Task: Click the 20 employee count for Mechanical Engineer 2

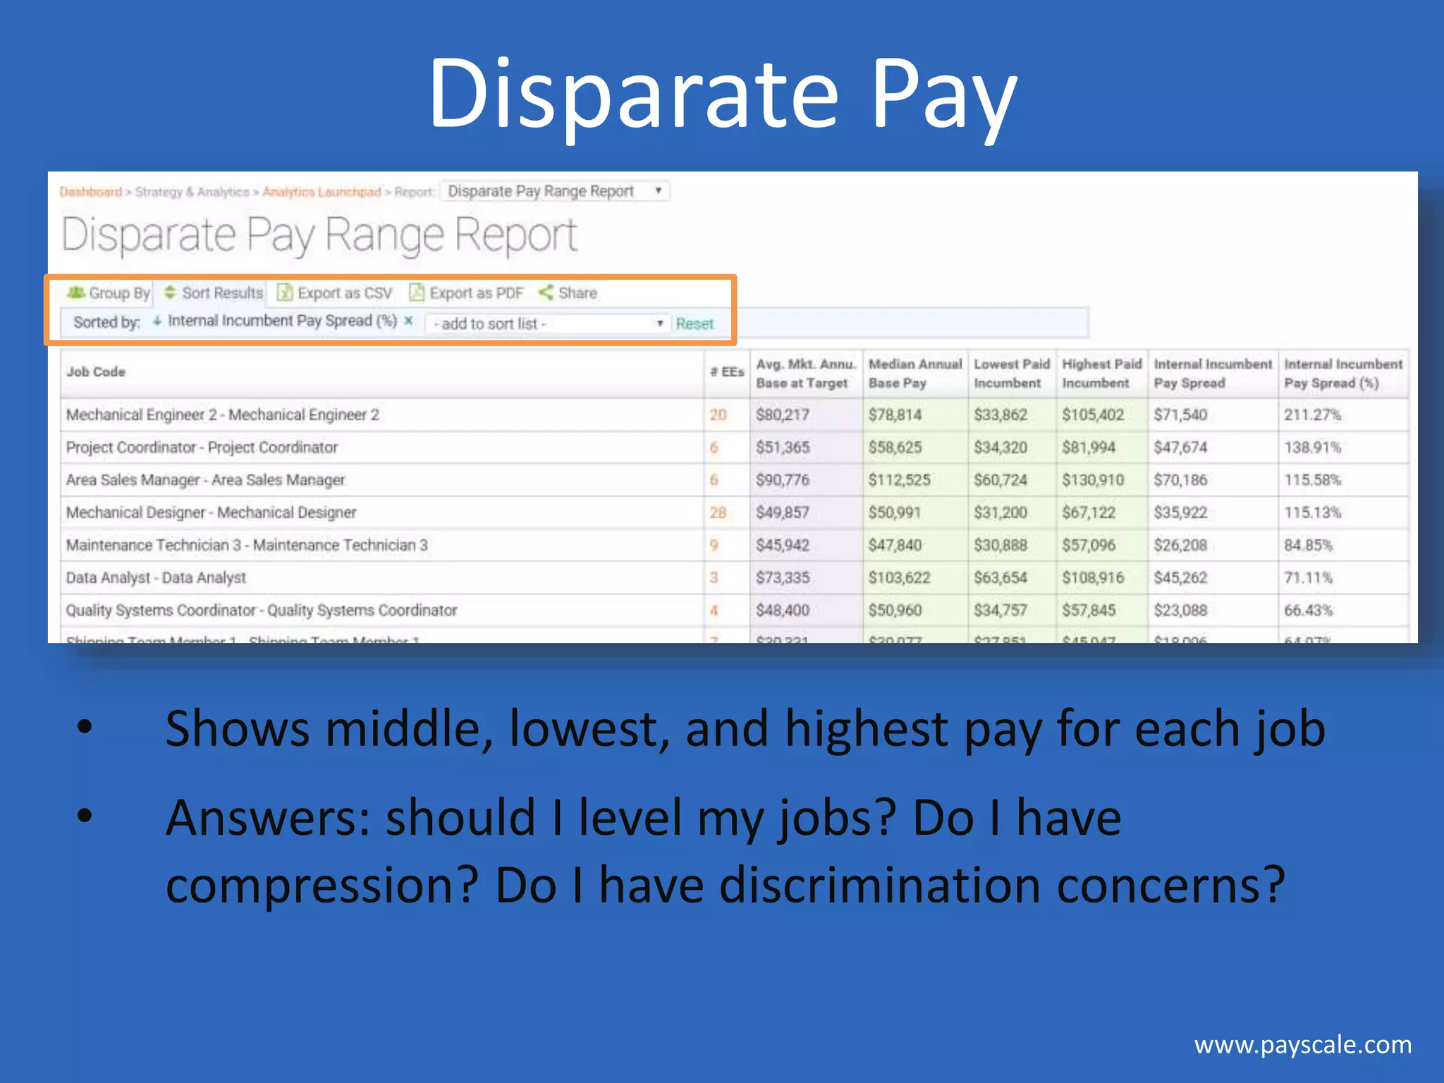Action: [x=718, y=415]
